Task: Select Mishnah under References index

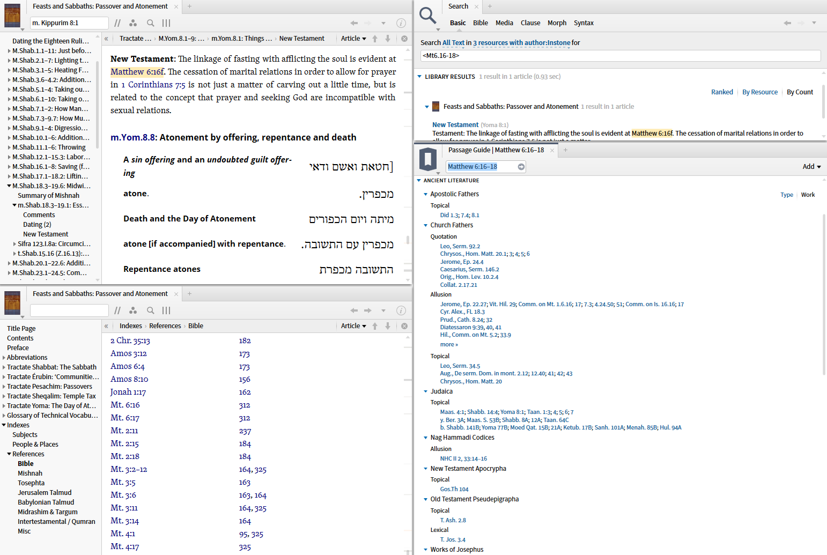Action: coord(30,473)
